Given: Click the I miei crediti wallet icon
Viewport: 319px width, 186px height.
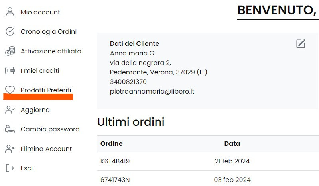Looking at the screenshot, I should 10,70.
